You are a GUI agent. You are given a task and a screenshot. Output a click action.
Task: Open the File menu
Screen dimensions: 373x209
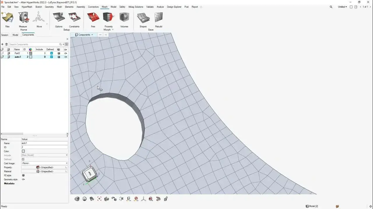[x=3, y=7]
